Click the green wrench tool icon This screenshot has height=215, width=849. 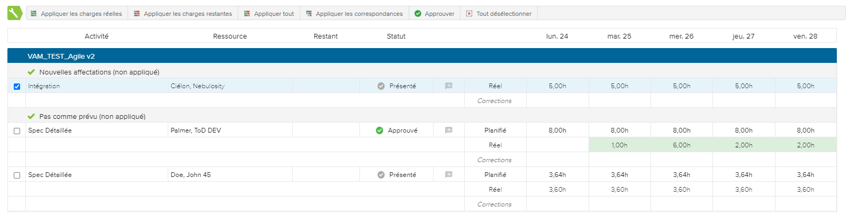tap(15, 13)
